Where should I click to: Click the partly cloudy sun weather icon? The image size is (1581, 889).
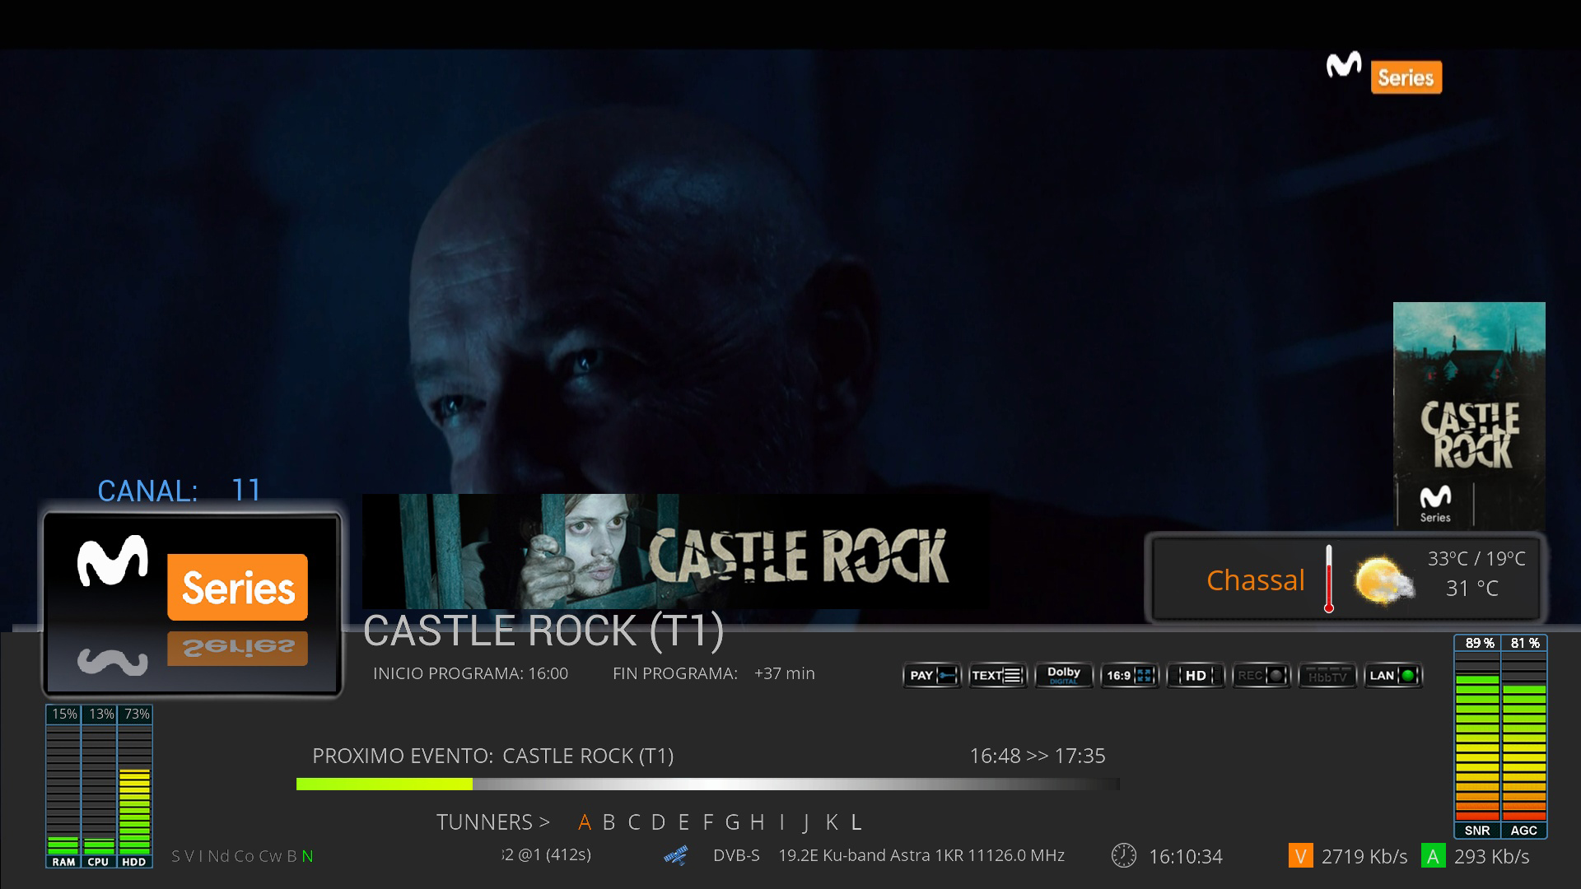coord(1384,581)
